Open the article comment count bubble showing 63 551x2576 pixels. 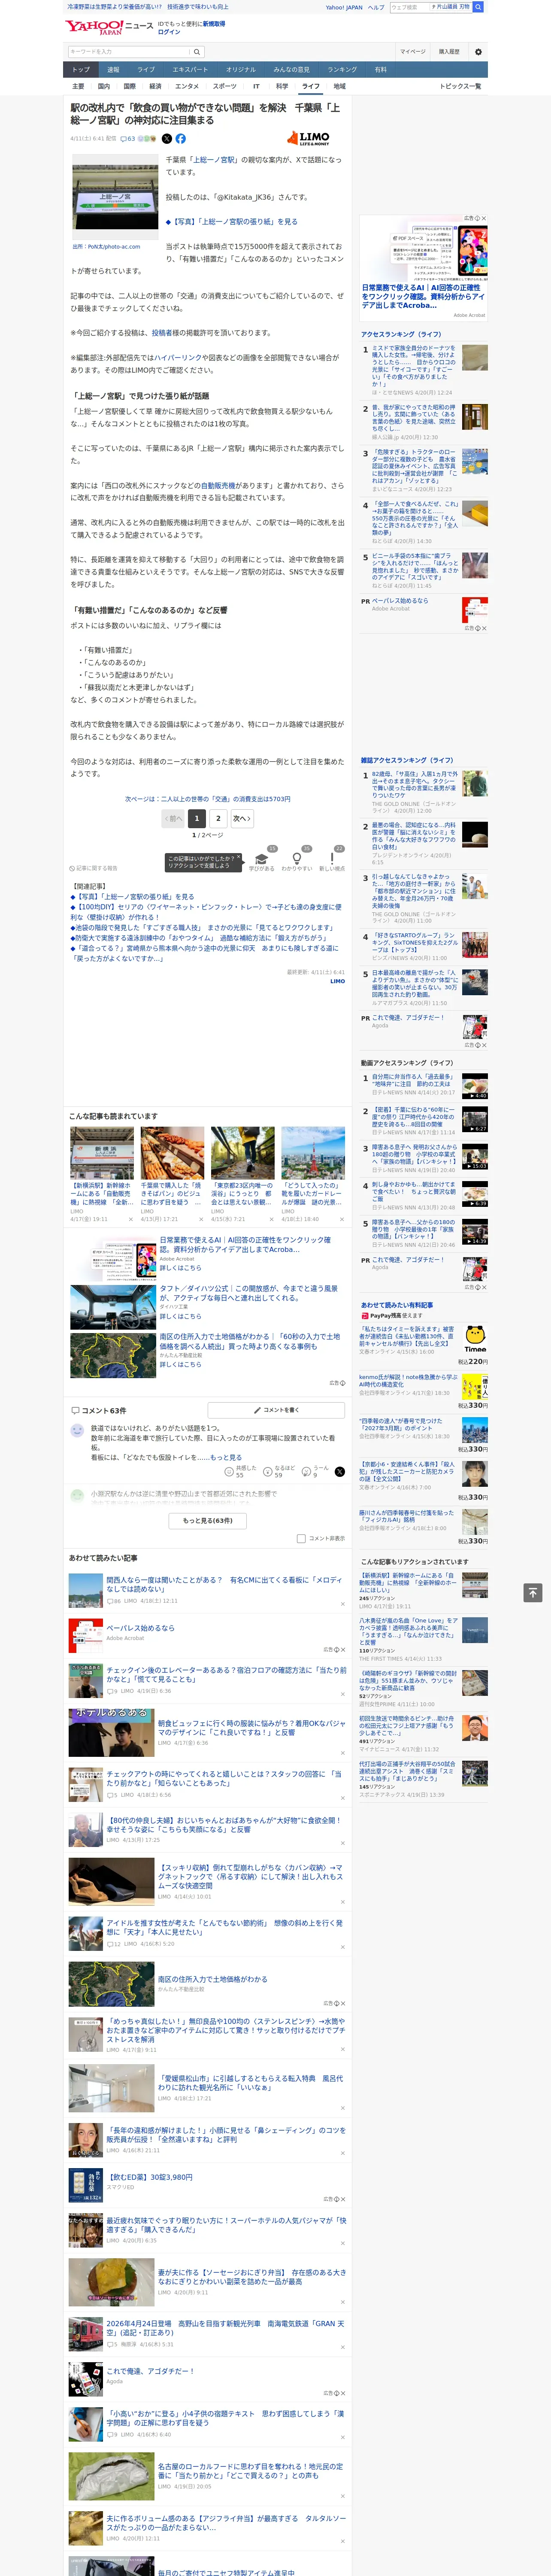pyautogui.click(x=127, y=139)
